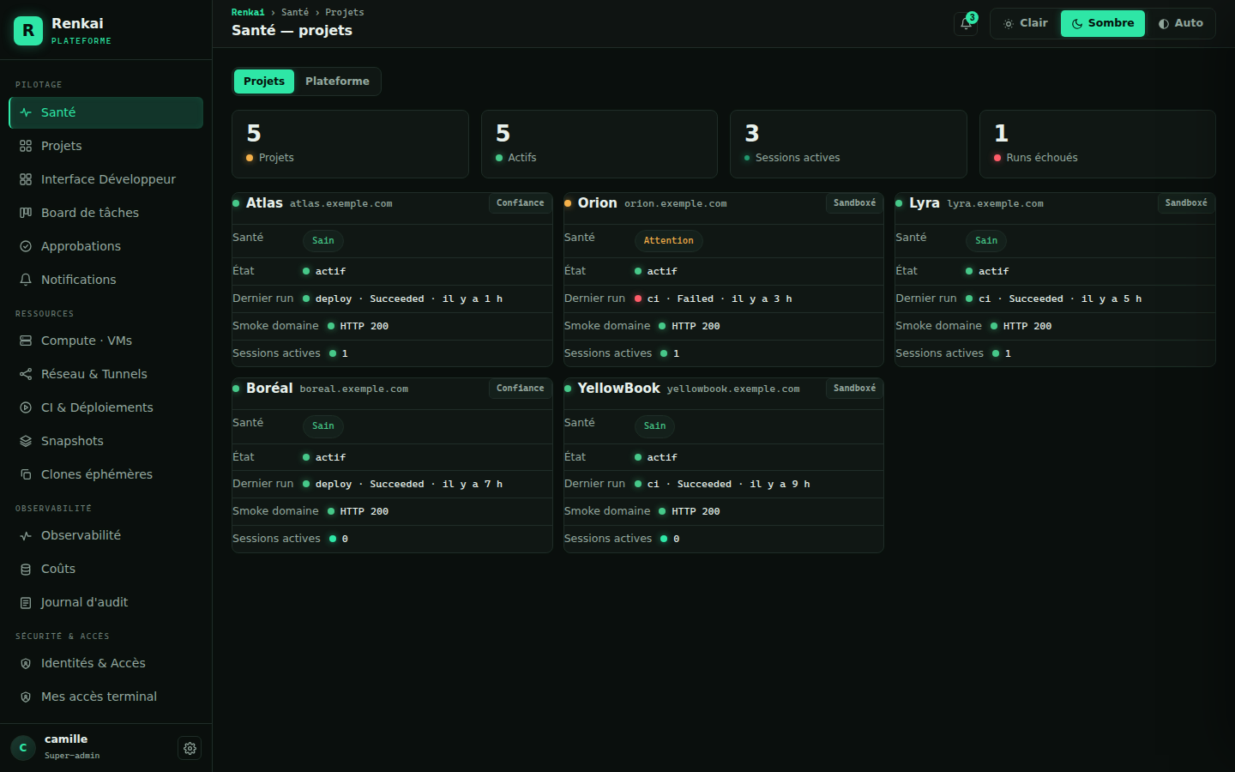Click the Runs échoués stat card
Screen dimensions: 1235x772
tap(1098, 144)
